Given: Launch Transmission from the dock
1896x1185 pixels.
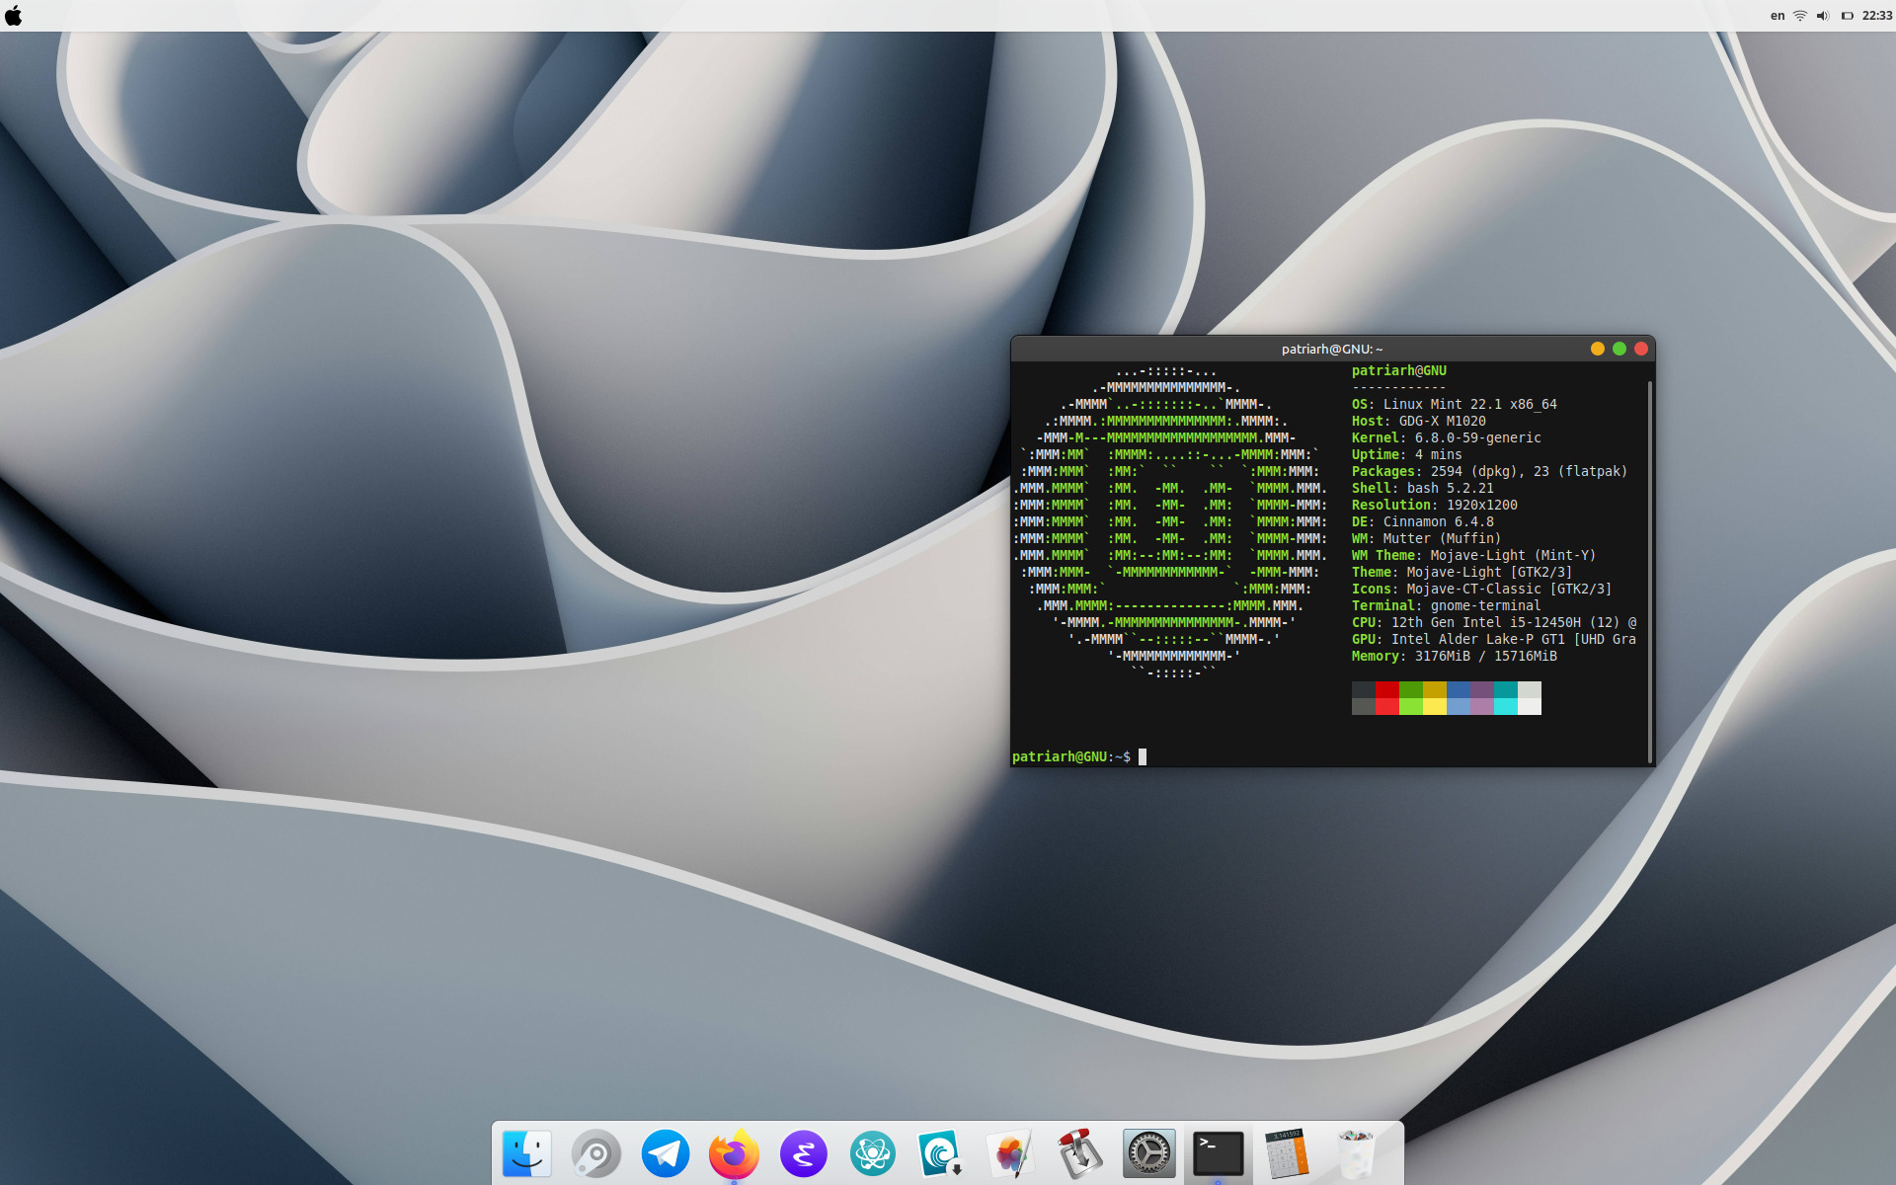Looking at the screenshot, I should click(1078, 1152).
